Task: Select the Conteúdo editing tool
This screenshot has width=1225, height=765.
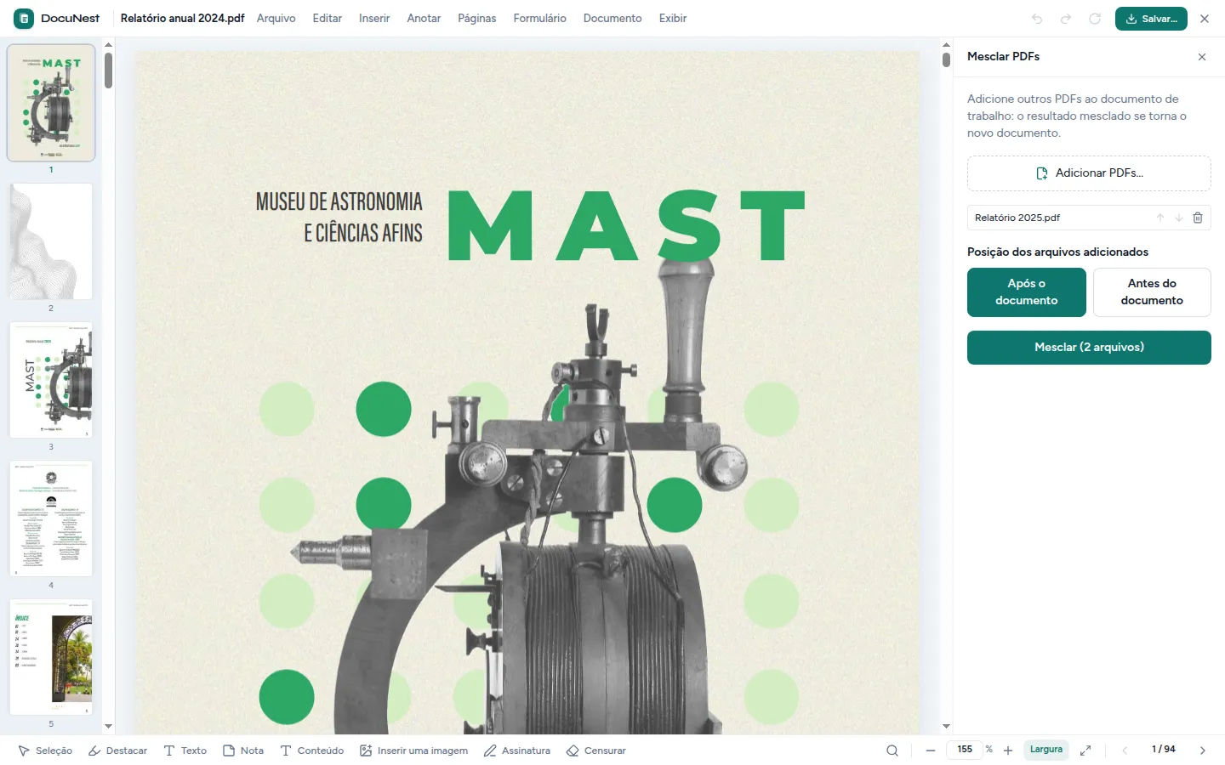Action: tap(312, 751)
